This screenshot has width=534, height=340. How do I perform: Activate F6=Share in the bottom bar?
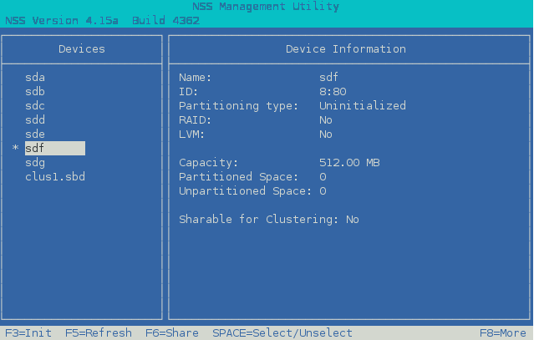pos(172,333)
